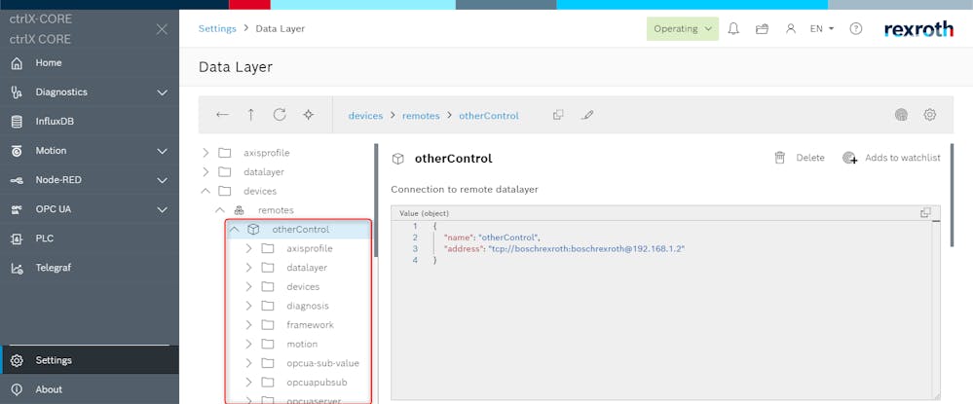This screenshot has height=404, width=973.
Task: Refresh the Data Layer tree
Action: click(280, 115)
